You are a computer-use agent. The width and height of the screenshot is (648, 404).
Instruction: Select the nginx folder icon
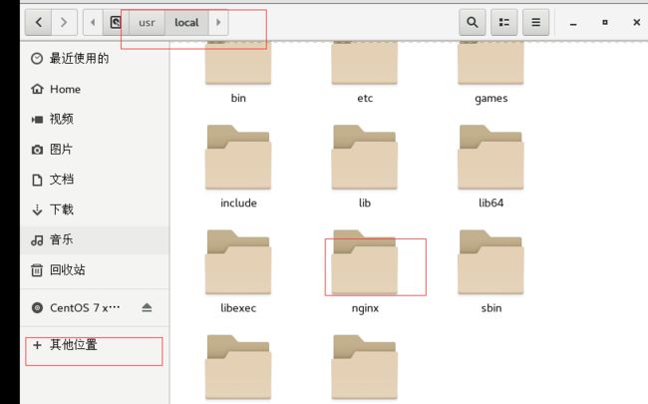click(365, 262)
